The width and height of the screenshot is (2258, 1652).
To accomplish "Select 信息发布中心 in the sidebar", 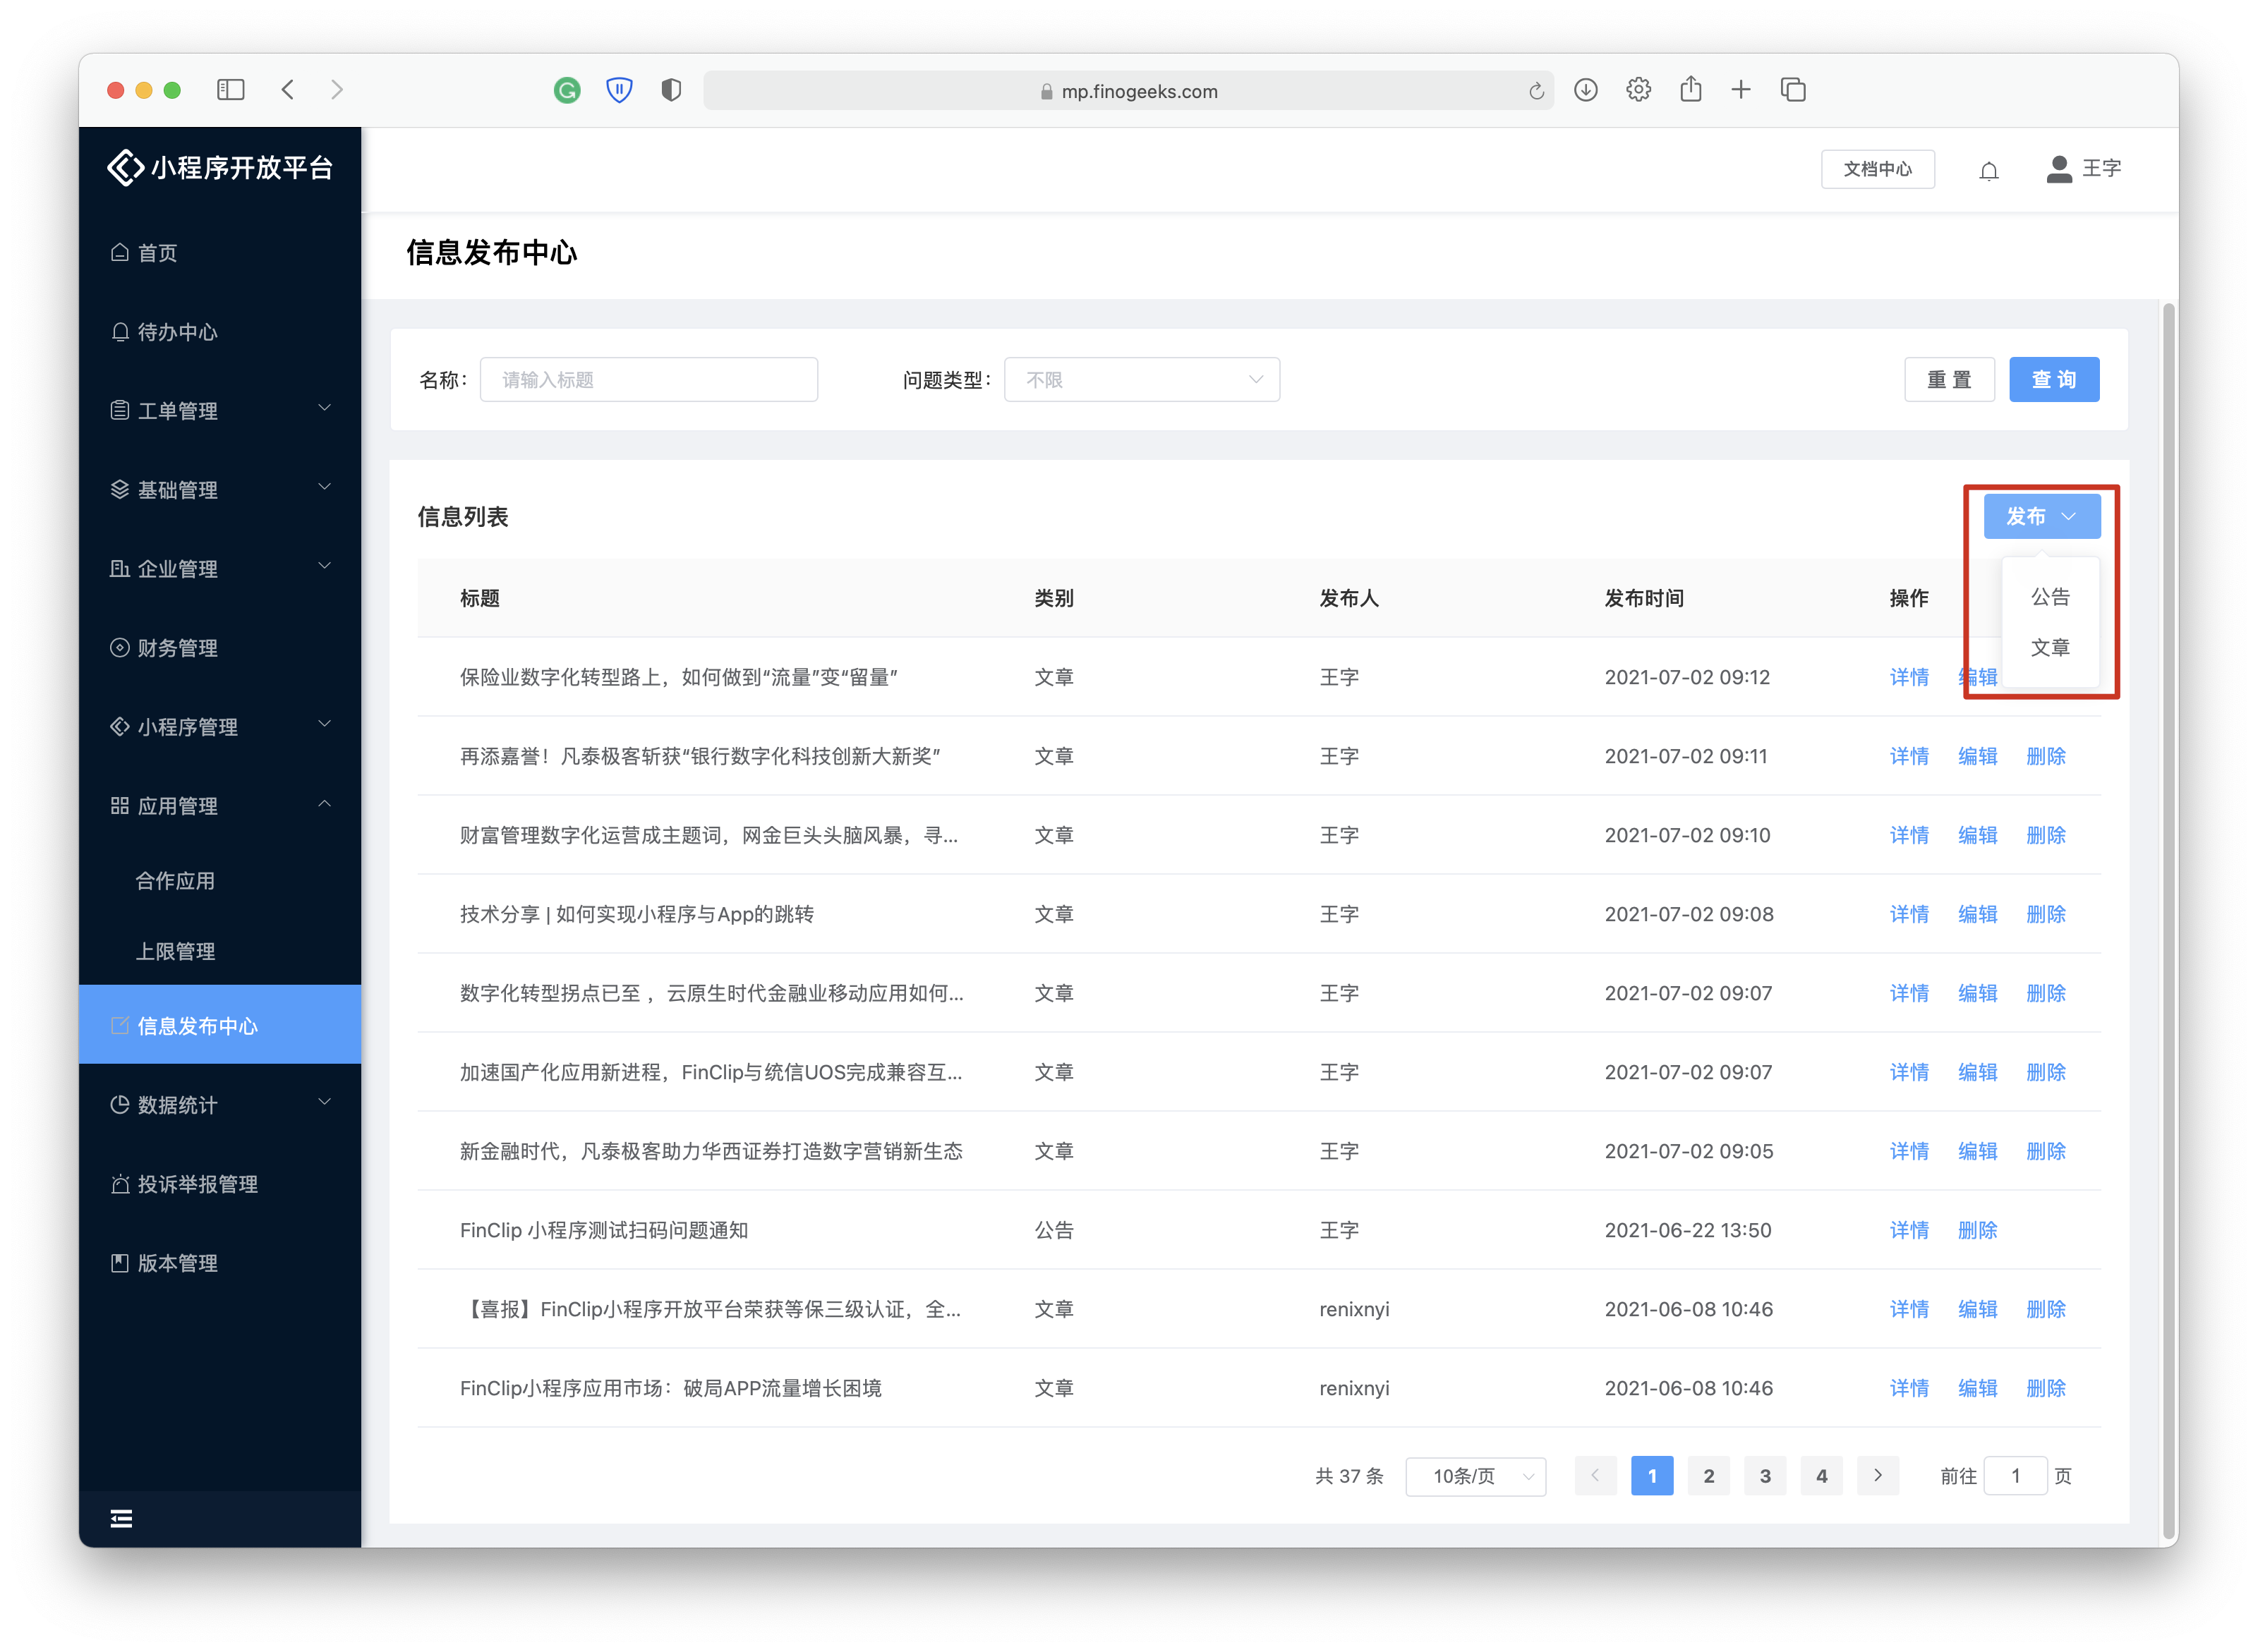I will tap(220, 1025).
